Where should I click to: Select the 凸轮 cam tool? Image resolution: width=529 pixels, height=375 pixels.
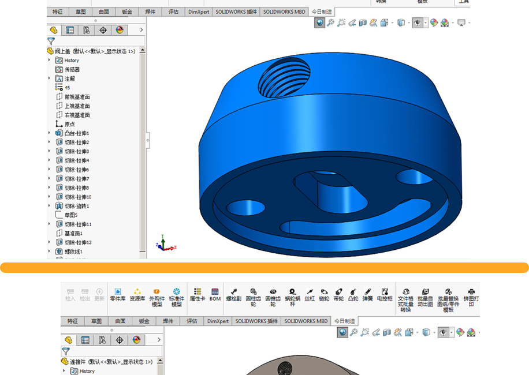pos(353,295)
